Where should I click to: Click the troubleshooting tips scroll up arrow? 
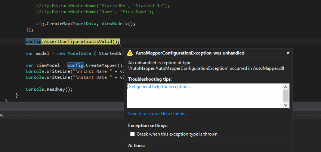click(x=285, y=86)
